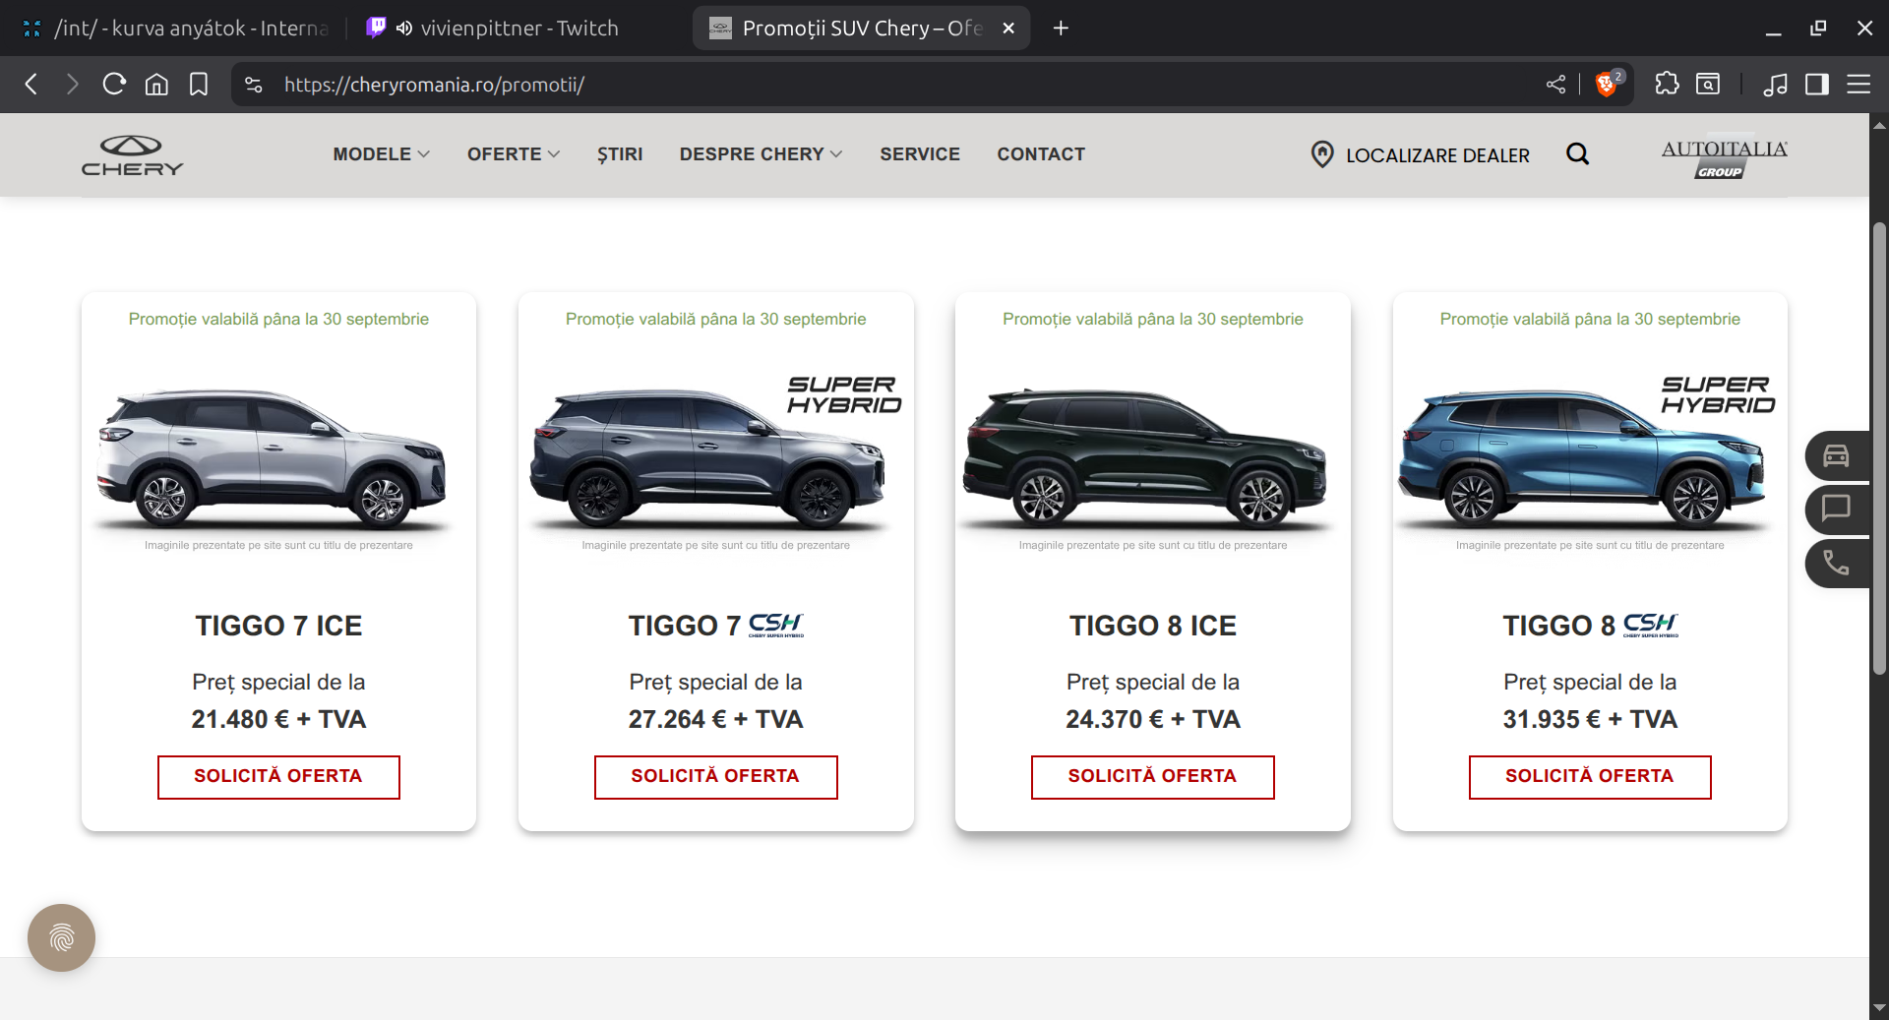Viewport: 1889px width, 1020px height.
Task: View site information icon in address bar
Action: click(254, 85)
